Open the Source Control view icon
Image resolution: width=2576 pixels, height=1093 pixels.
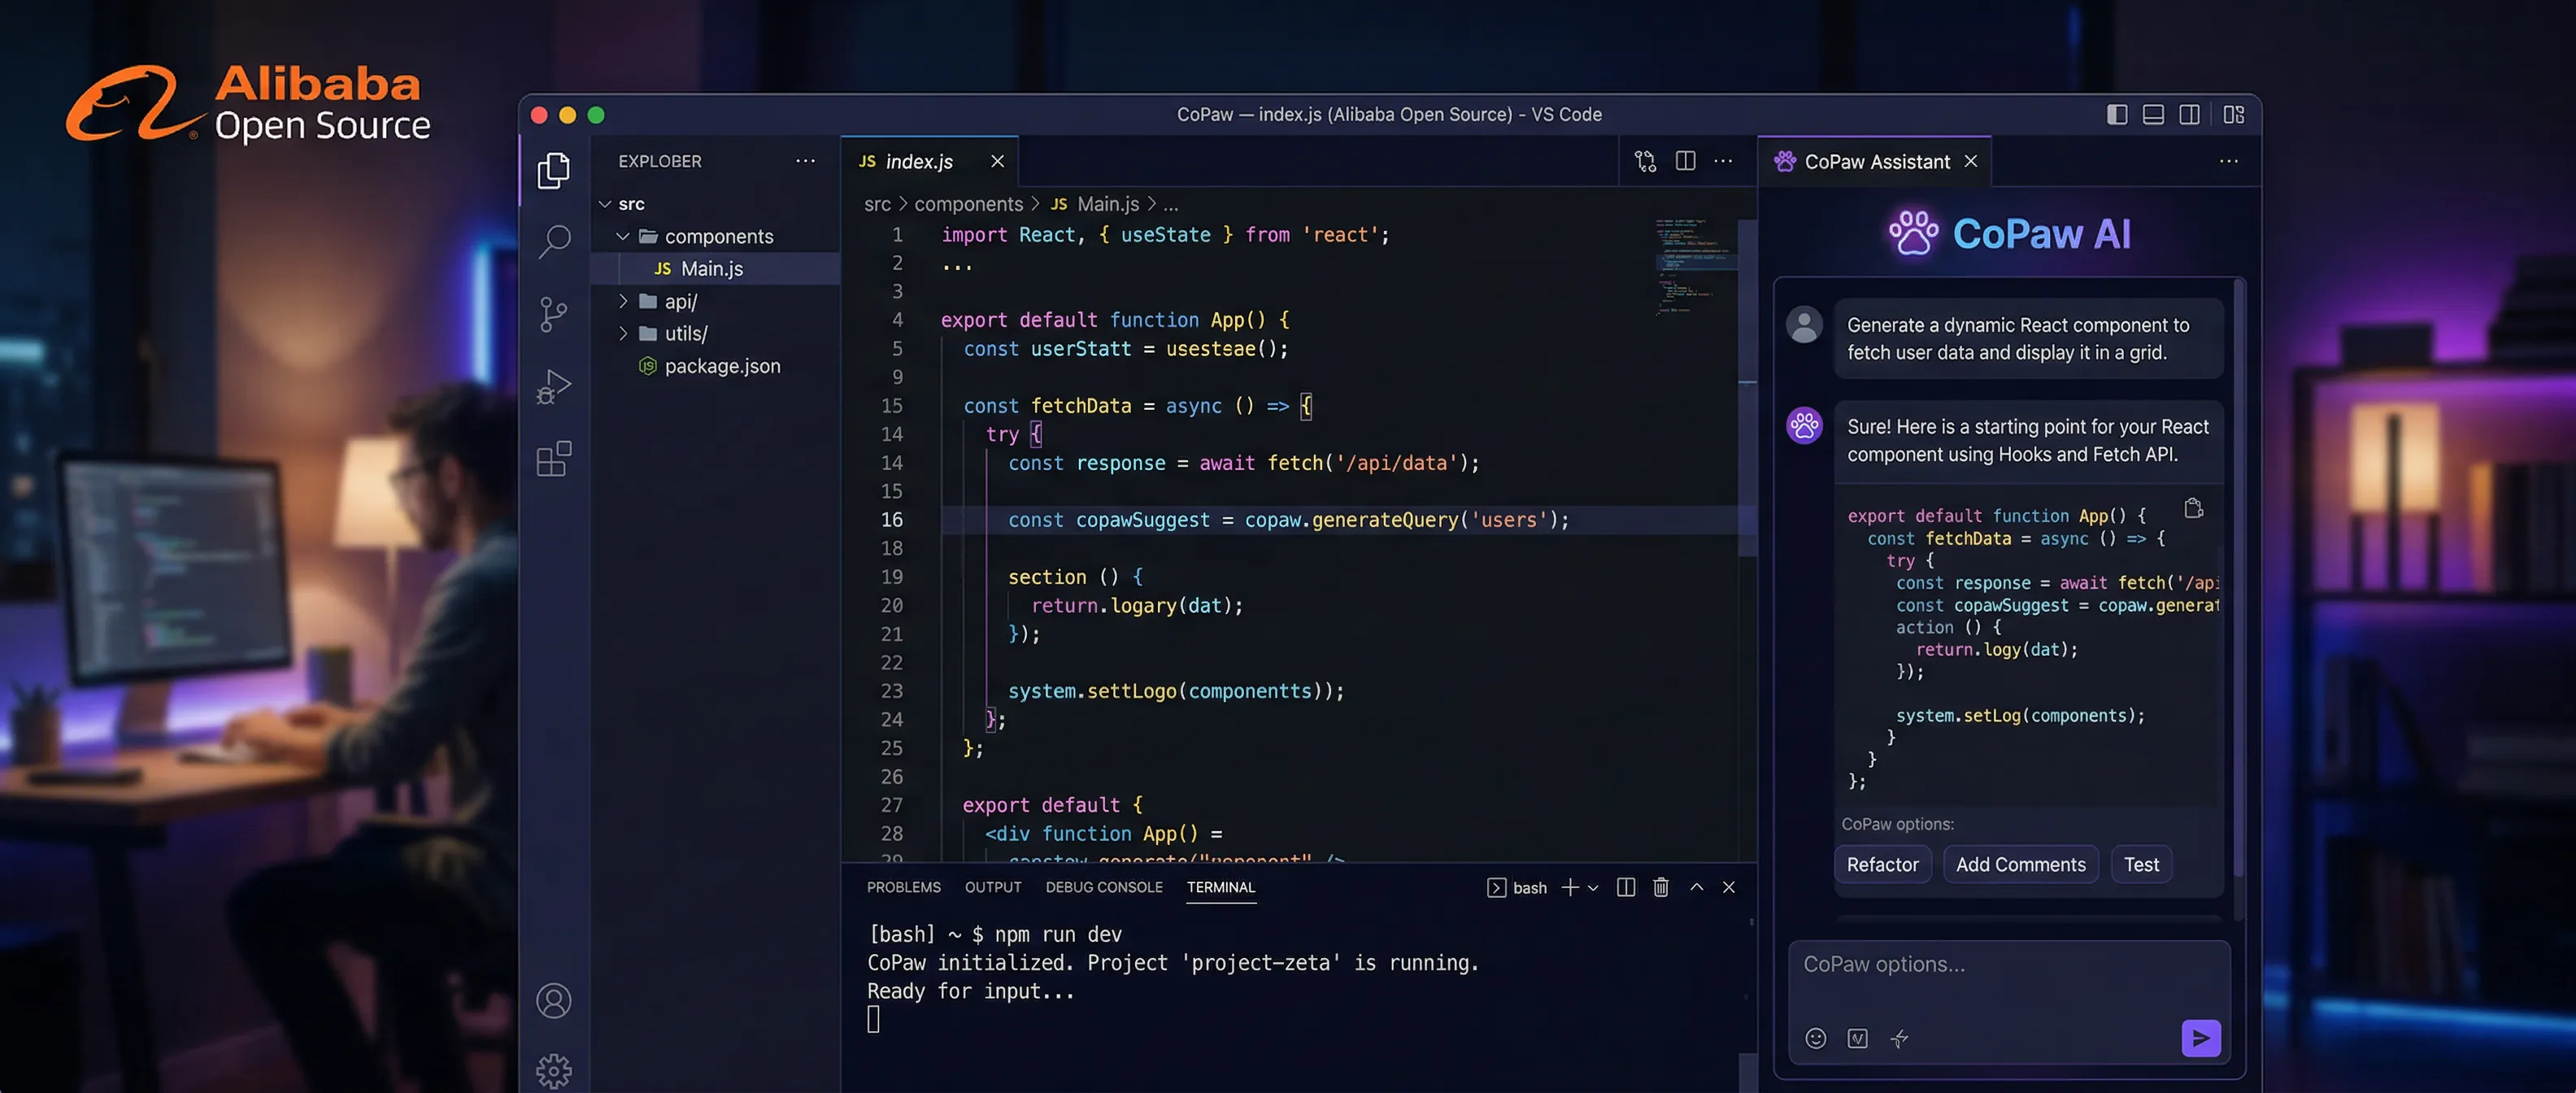553,314
